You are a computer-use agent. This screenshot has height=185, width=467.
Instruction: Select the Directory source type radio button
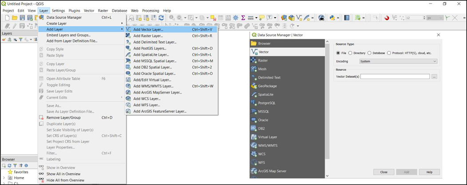[x=350, y=53]
